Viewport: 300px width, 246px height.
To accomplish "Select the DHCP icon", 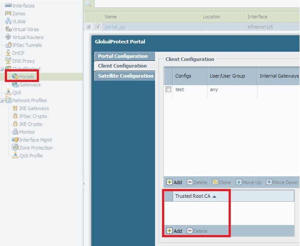I will click(x=8, y=53).
